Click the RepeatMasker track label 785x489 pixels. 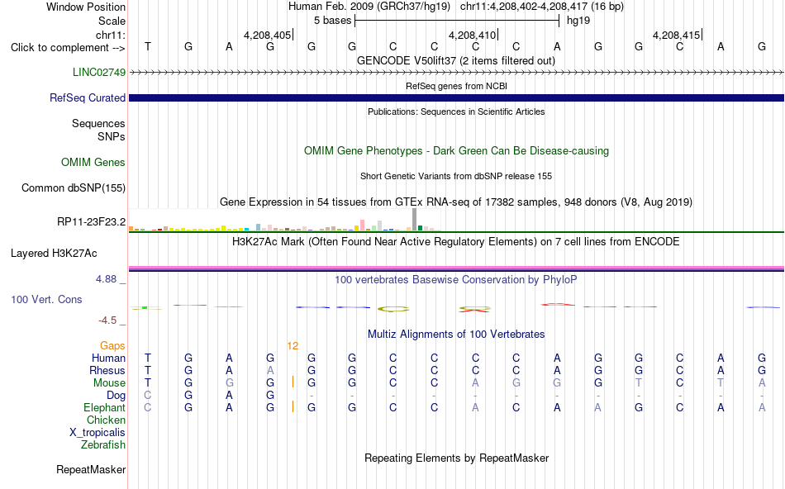[91, 469]
